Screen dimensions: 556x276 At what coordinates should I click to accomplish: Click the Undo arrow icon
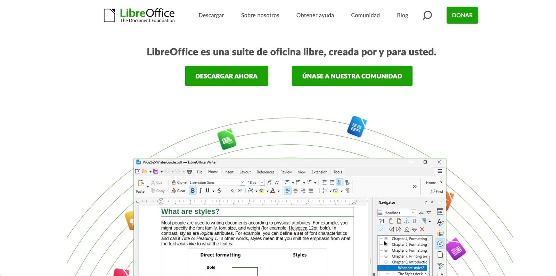(x=167, y=171)
